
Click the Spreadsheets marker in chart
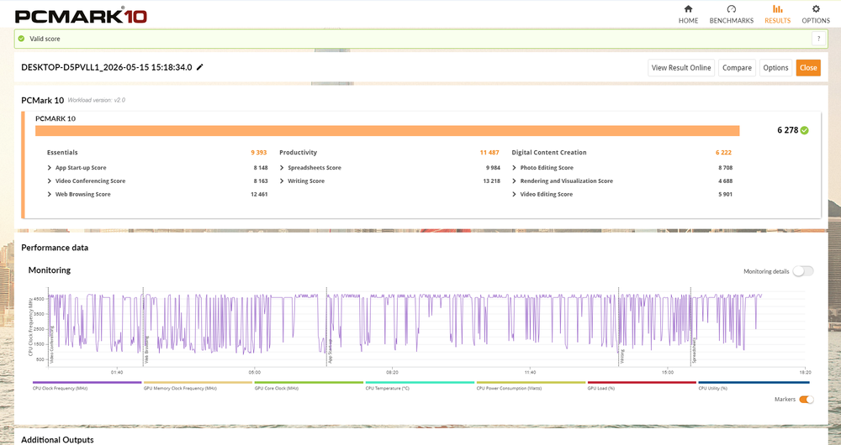tap(694, 351)
